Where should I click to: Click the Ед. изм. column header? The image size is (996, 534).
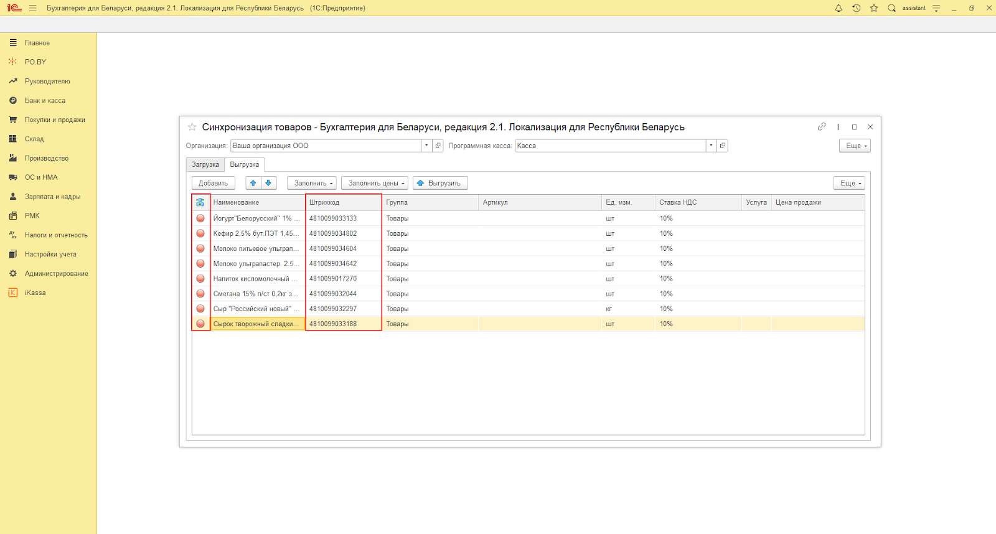pos(629,202)
